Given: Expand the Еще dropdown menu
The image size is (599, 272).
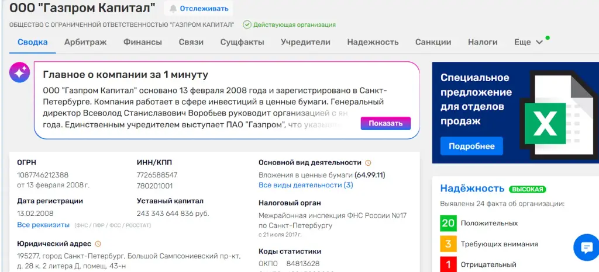Looking at the screenshot, I should (x=528, y=42).
